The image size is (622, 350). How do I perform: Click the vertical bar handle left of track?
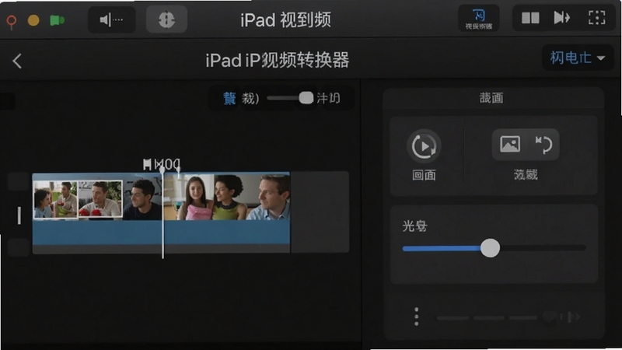19,215
